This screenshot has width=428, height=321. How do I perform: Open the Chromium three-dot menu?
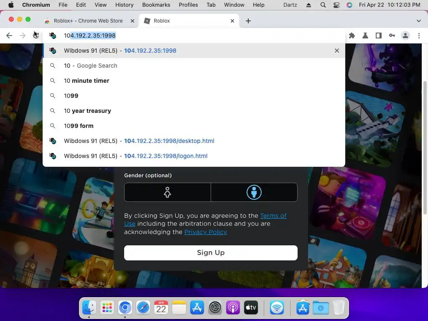419,36
